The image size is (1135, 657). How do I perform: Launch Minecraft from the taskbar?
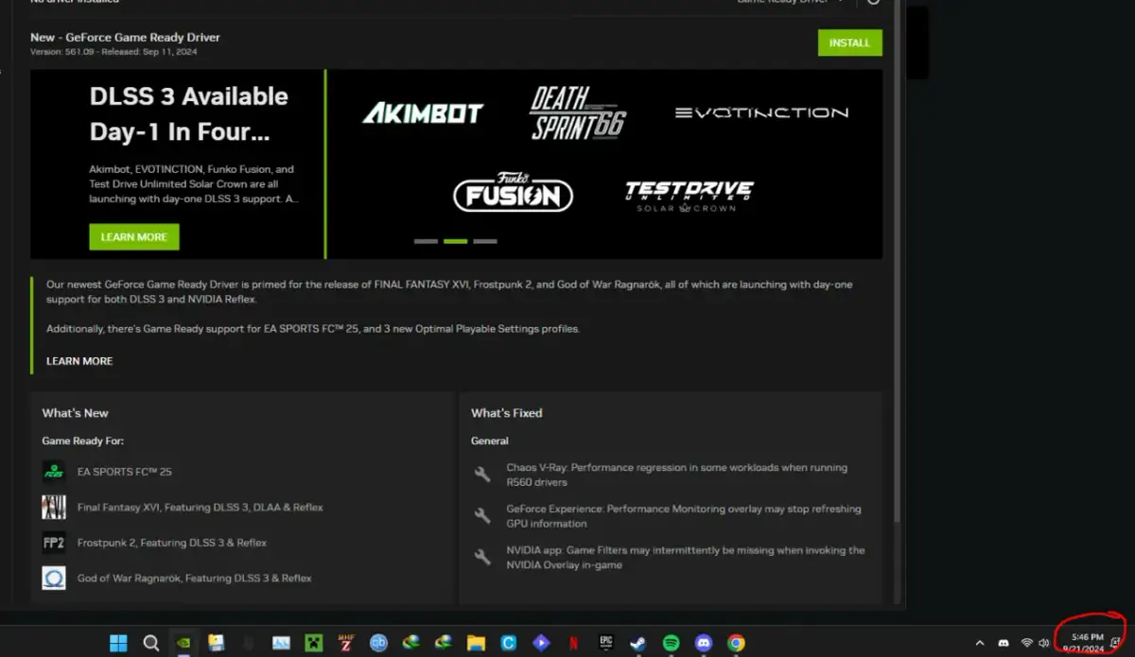[312, 642]
